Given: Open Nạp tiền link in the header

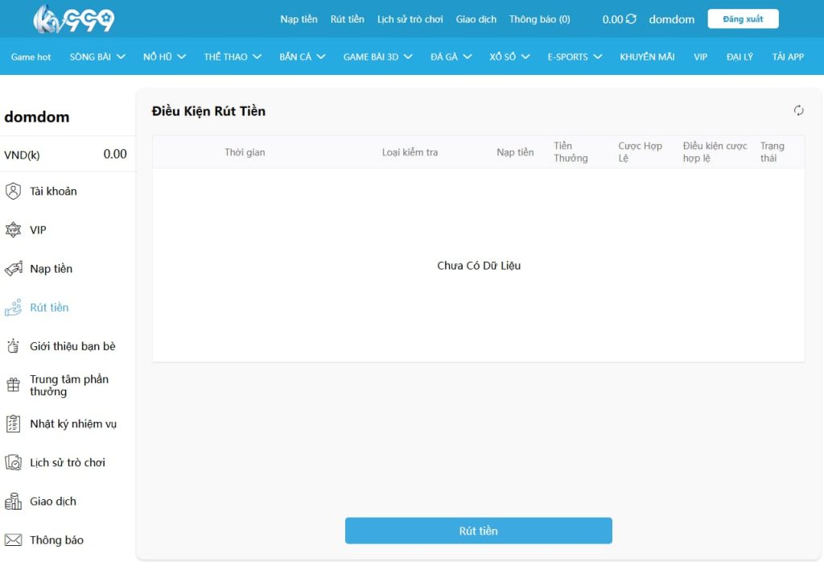Looking at the screenshot, I should pyautogui.click(x=299, y=19).
